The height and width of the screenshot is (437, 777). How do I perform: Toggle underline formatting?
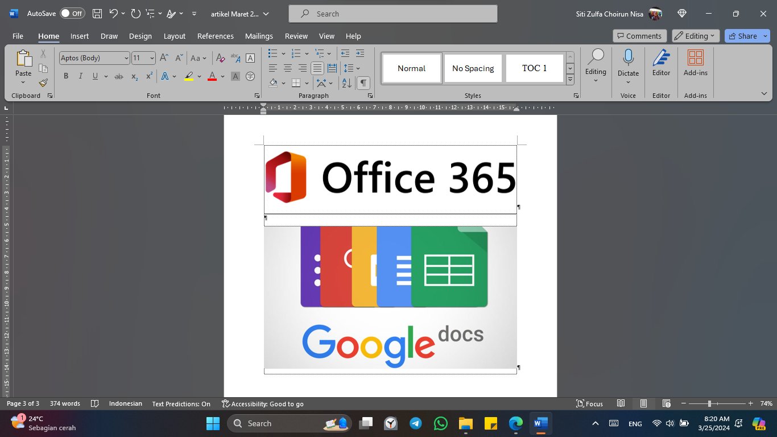94,76
